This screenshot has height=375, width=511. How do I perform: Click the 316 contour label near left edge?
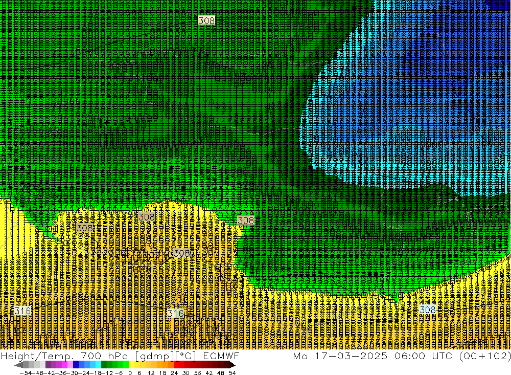22,311
